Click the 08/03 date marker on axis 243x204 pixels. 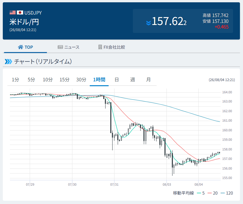click(167, 184)
